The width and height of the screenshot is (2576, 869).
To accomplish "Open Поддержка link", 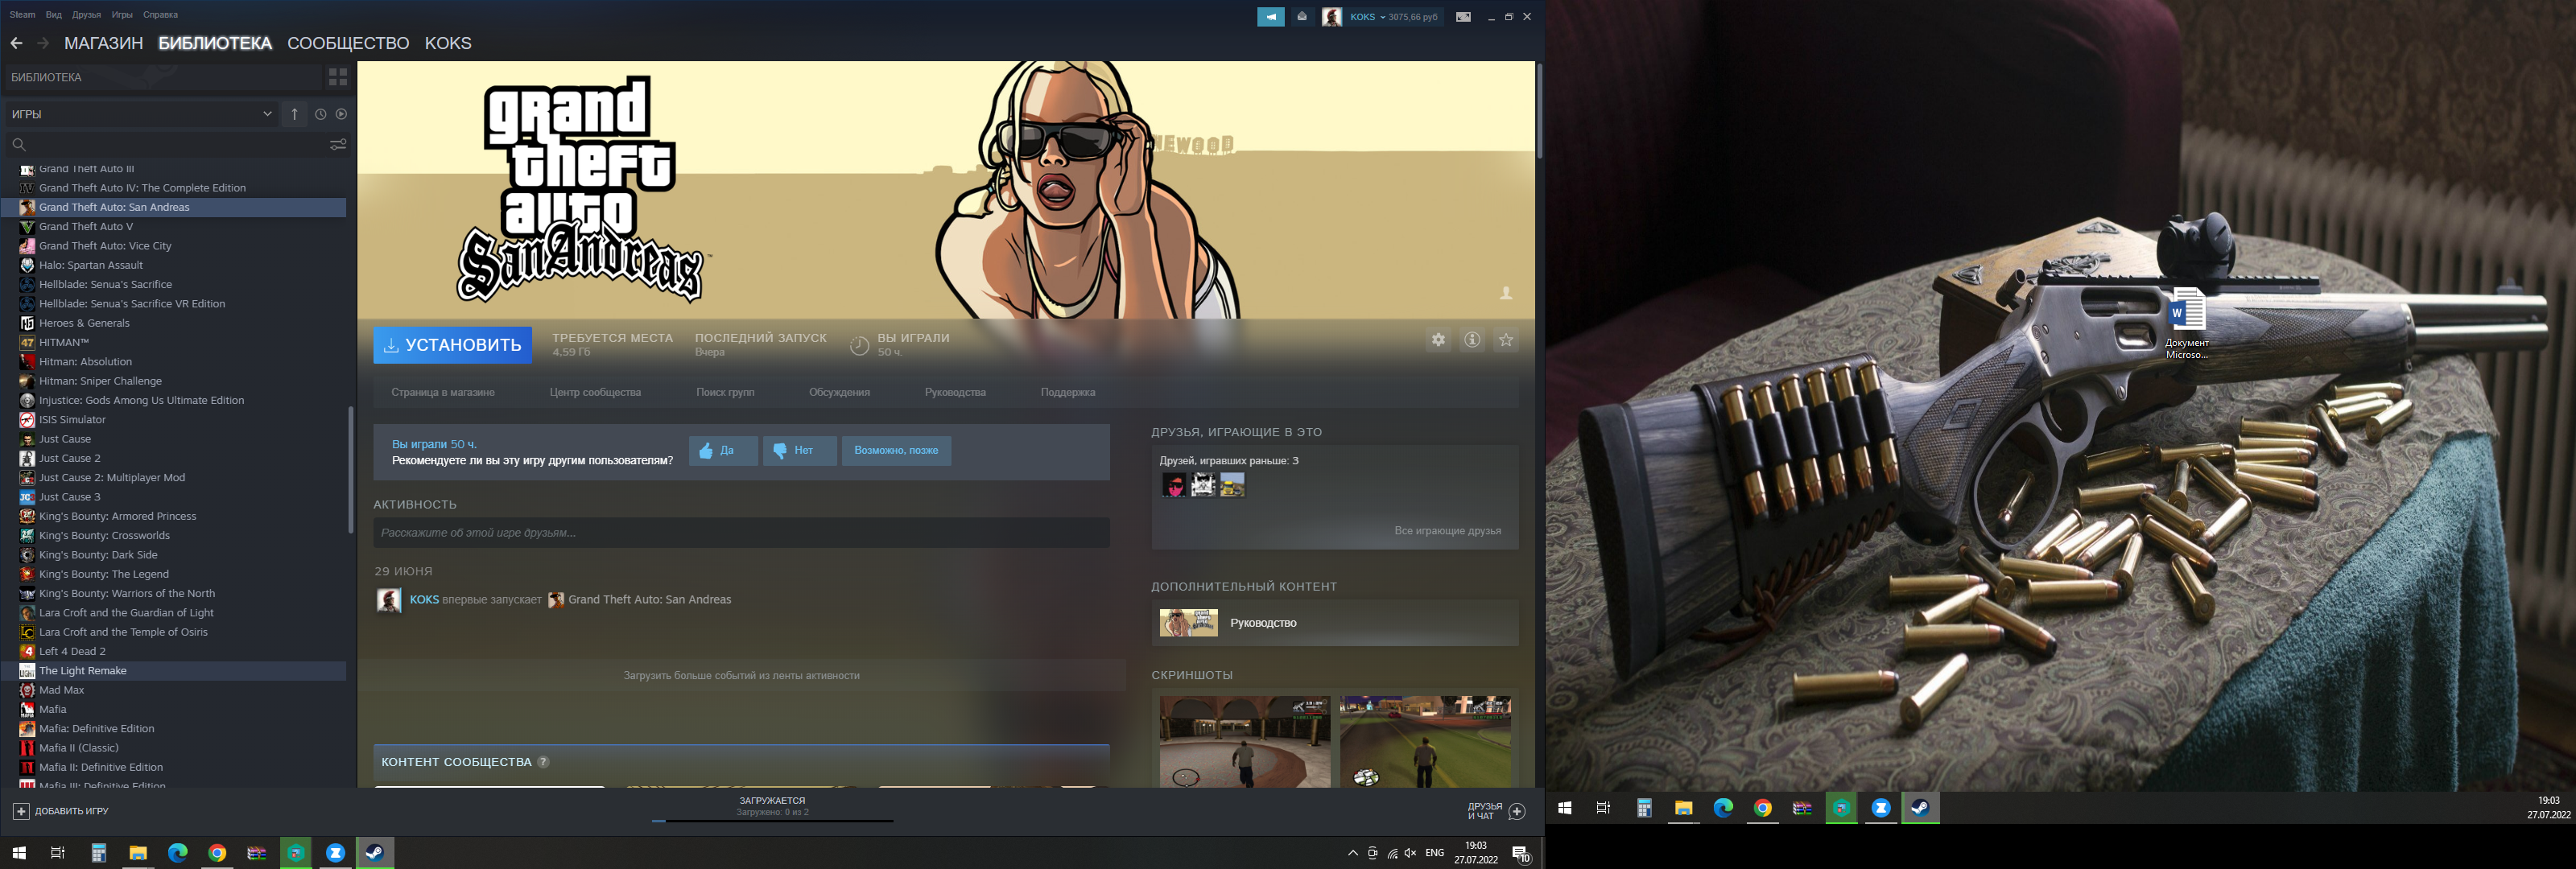I will 1067,392.
